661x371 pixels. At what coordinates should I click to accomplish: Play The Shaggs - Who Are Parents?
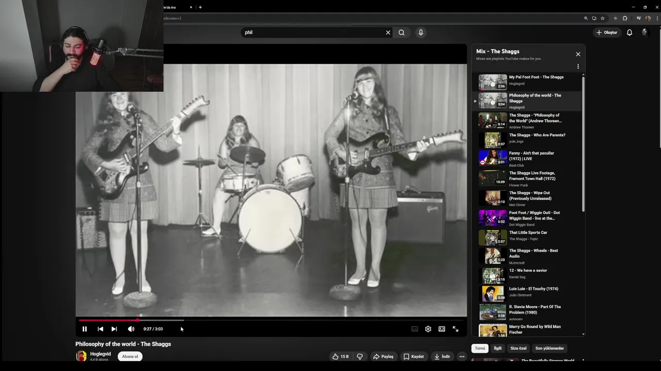pos(528,140)
